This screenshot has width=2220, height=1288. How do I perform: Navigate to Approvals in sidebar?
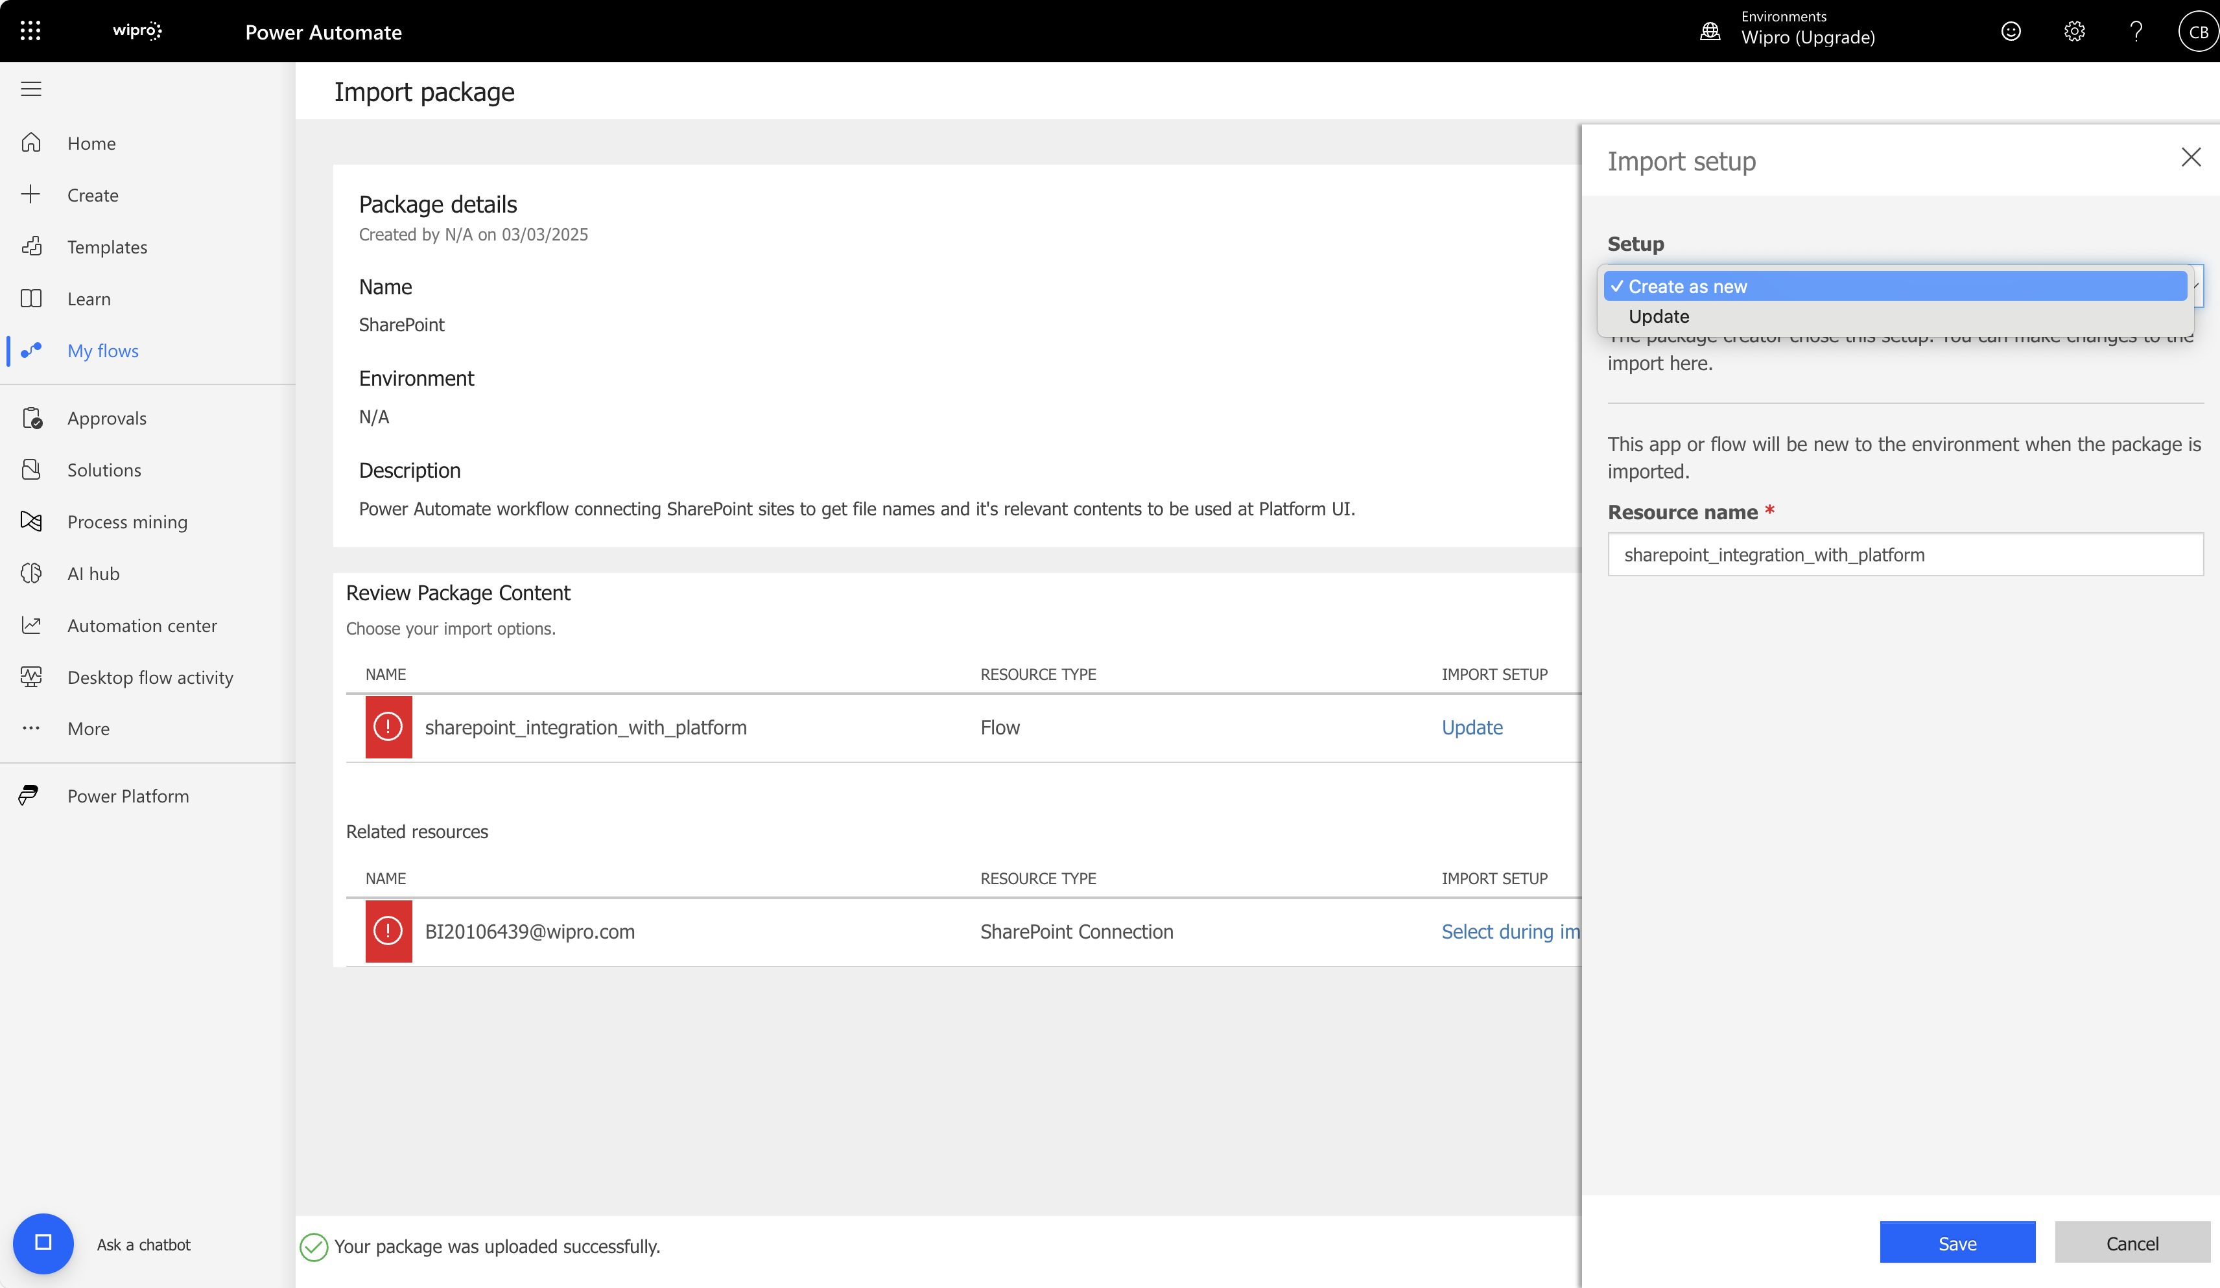(106, 417)
